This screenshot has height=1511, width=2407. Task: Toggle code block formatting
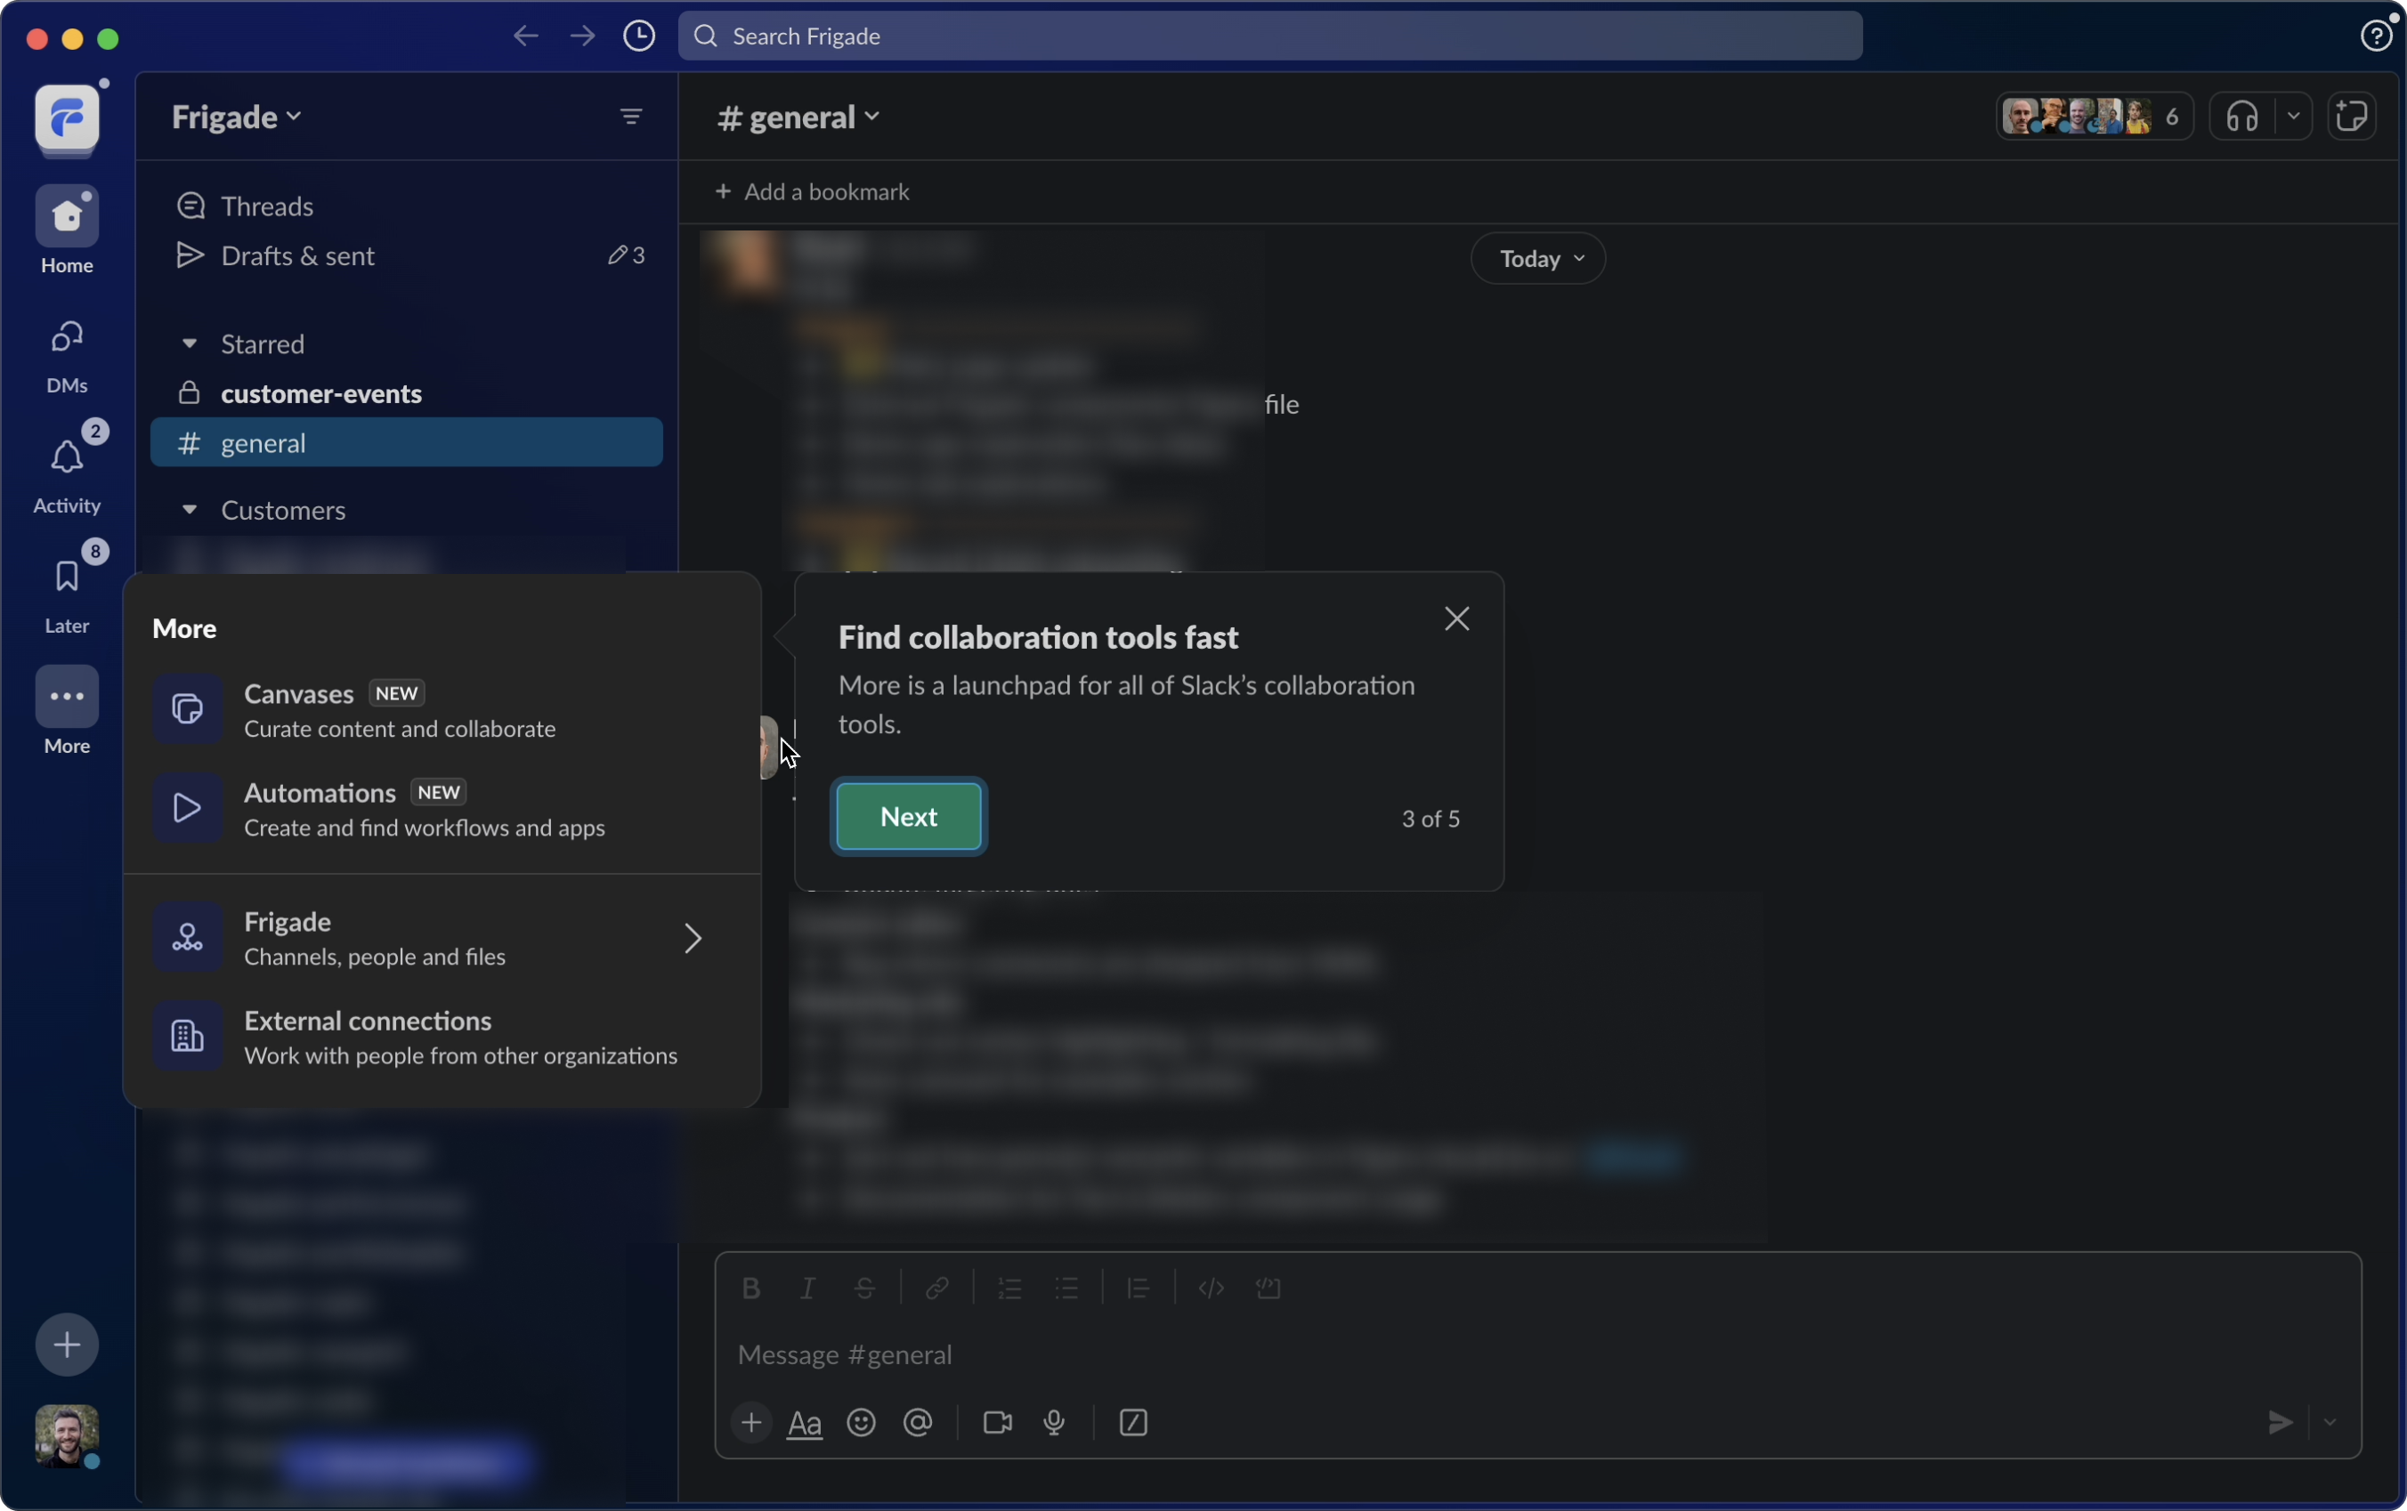pos(1268,1289)
